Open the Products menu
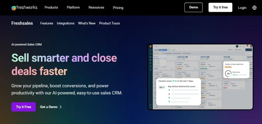 click(51, 7)
